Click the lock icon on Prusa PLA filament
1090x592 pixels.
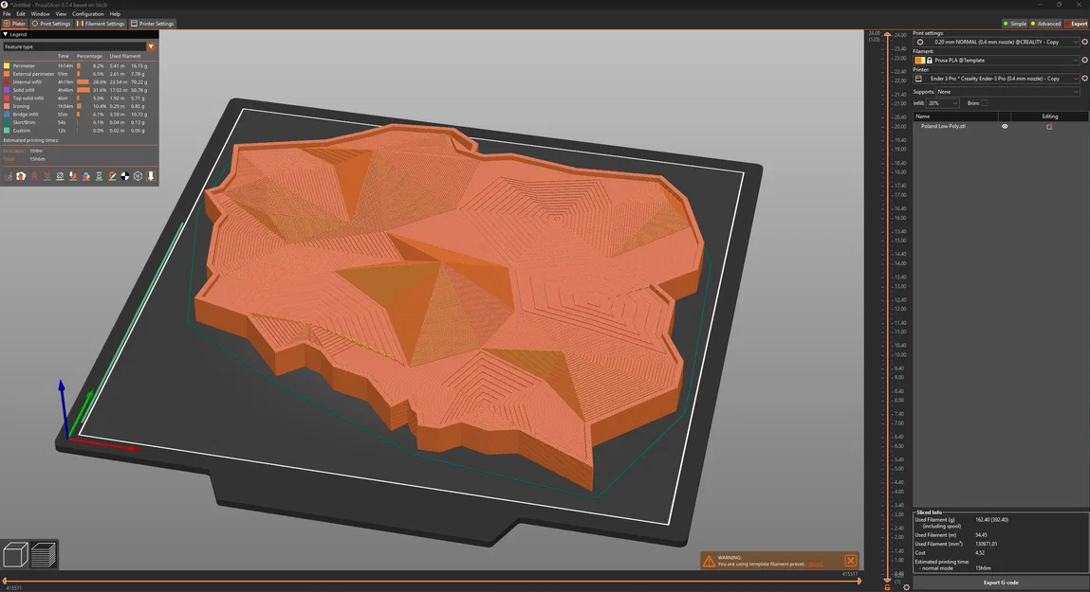(x=930, y=60)
